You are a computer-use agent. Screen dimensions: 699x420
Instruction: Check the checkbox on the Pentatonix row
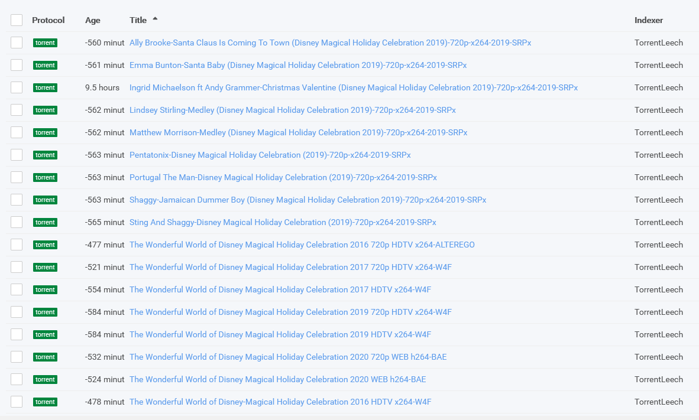coord(17,155)
